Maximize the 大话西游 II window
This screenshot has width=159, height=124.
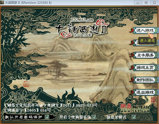click(x=146, y=3)
